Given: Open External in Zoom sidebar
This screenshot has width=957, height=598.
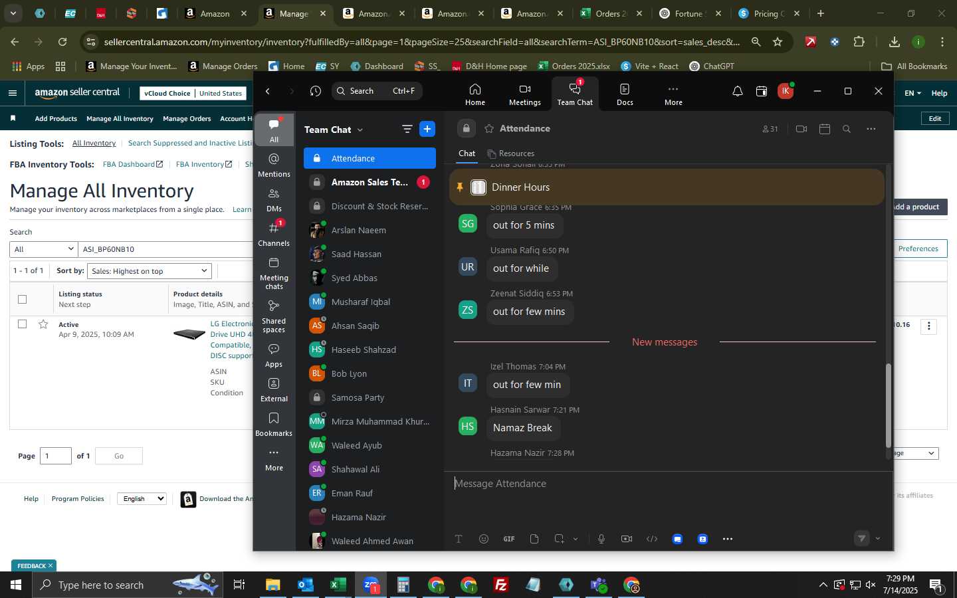Looking at the screenshot, I should point(274,389).
